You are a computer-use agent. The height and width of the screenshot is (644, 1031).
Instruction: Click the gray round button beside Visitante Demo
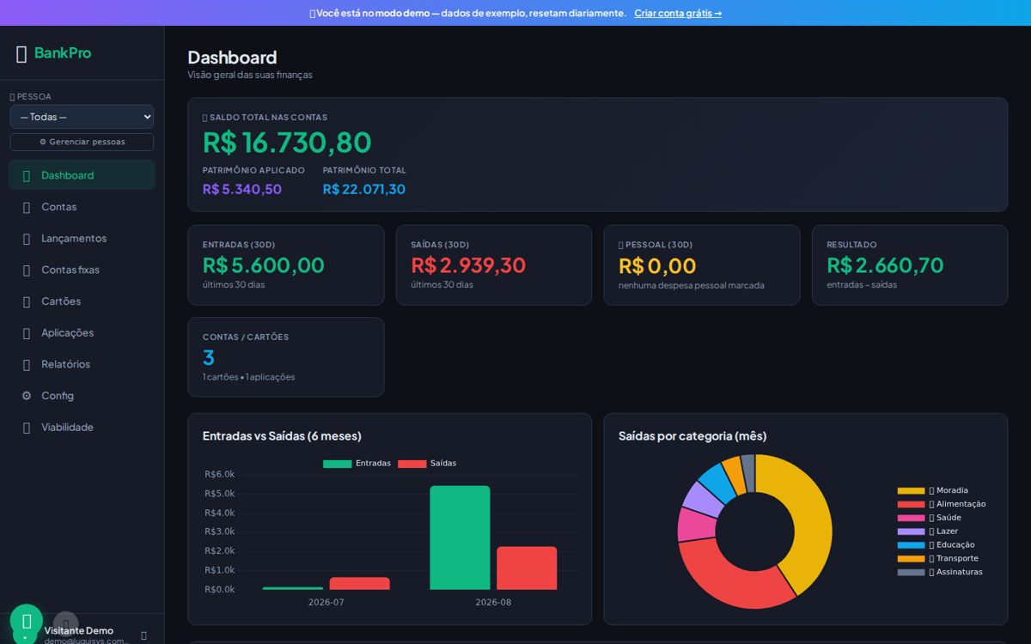65,623
